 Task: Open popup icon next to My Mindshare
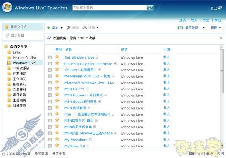pos(90,140)
